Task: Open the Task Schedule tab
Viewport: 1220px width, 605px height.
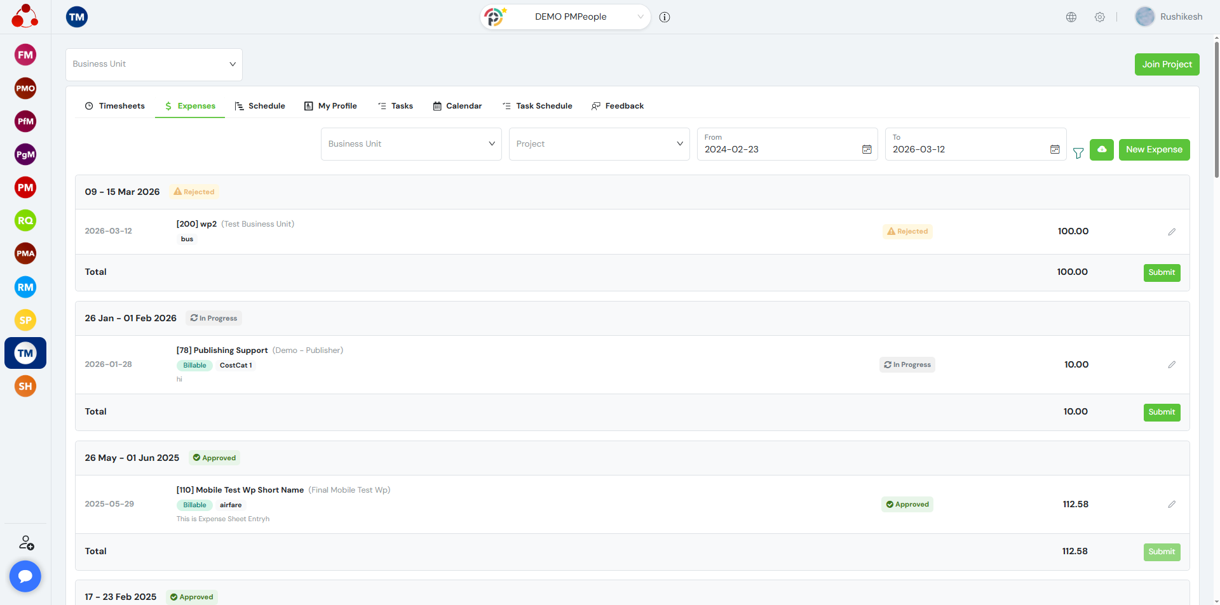Action: [x=537, y=106]
